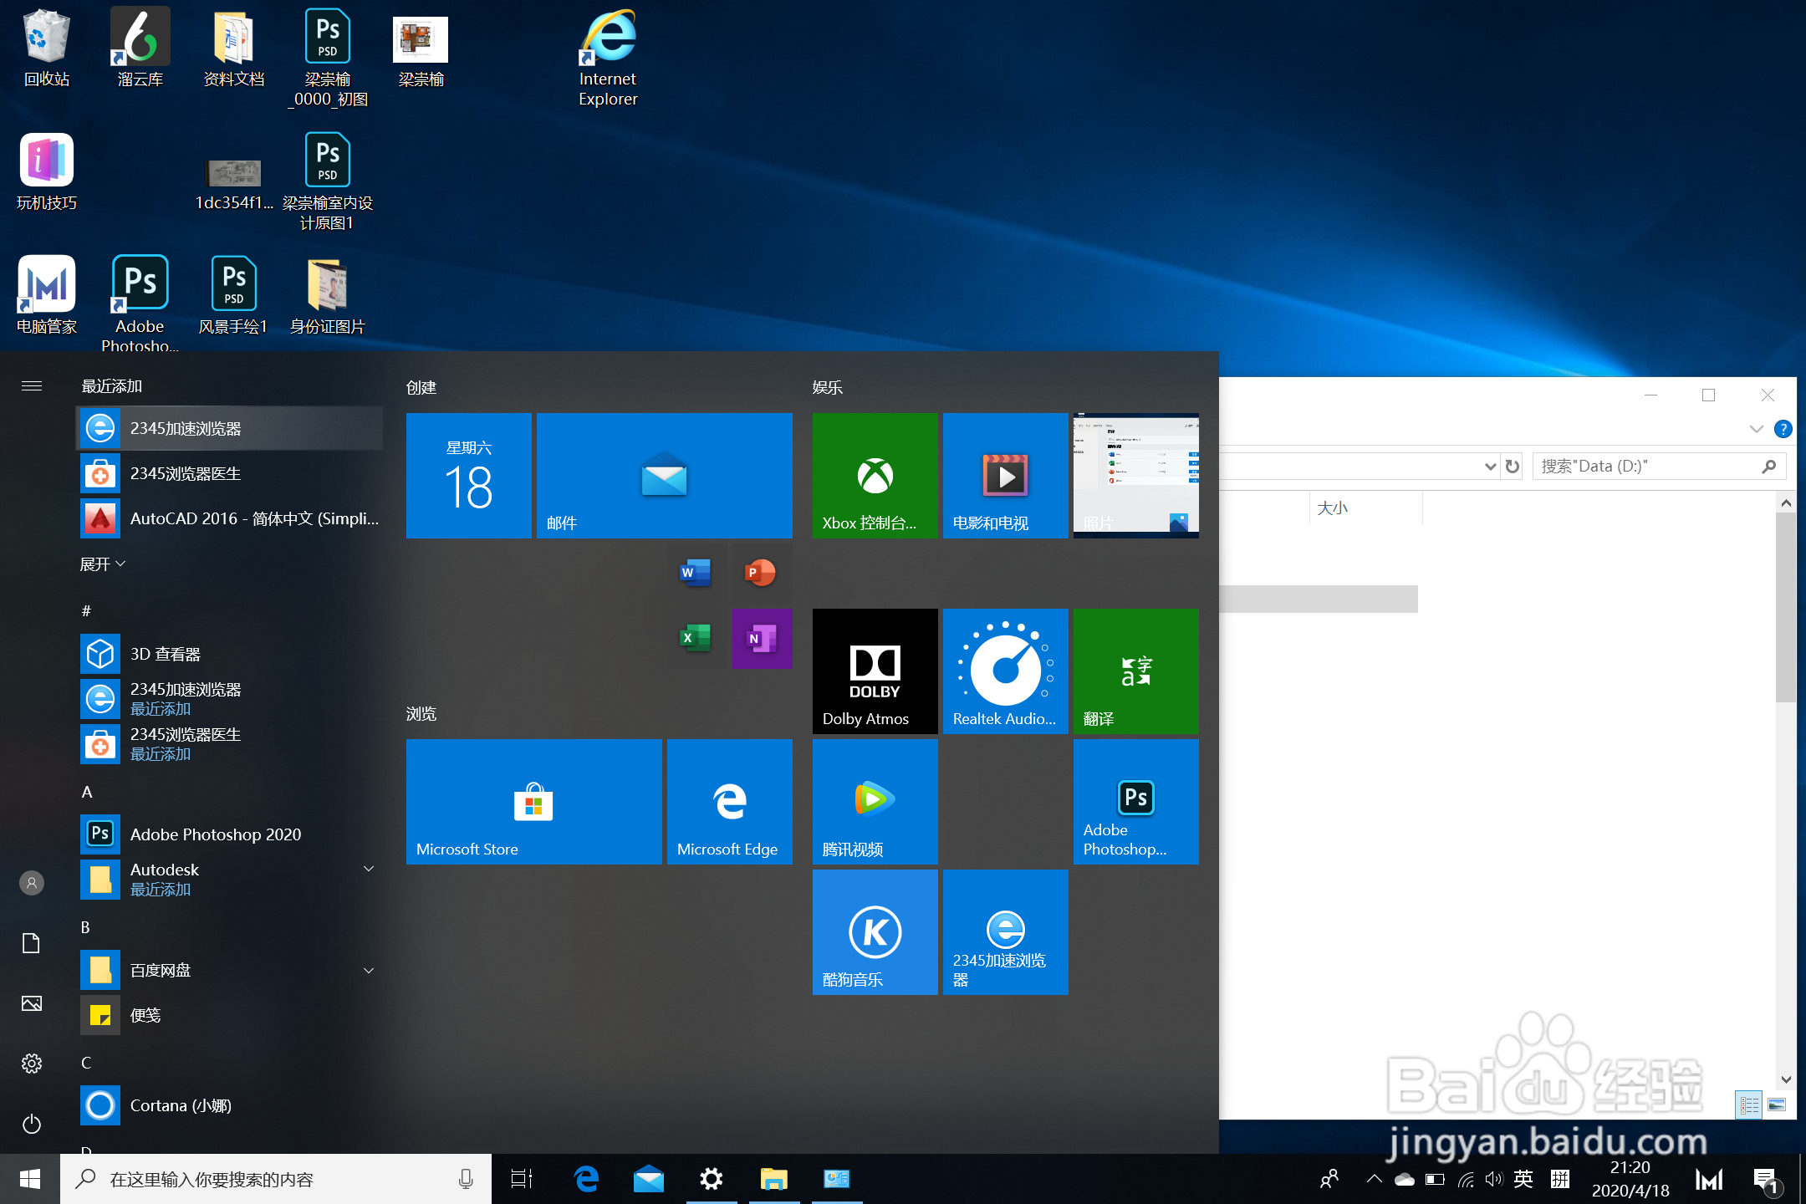Click the # letter header in app list
Viewport: 1806px width, 1204px height.
coord(86,611)
